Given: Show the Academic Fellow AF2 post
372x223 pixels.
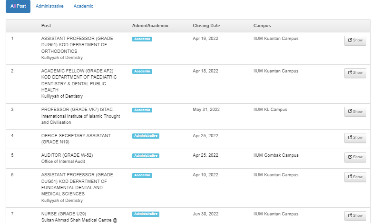Looking at the screenshot, I should tap(355, 73).
